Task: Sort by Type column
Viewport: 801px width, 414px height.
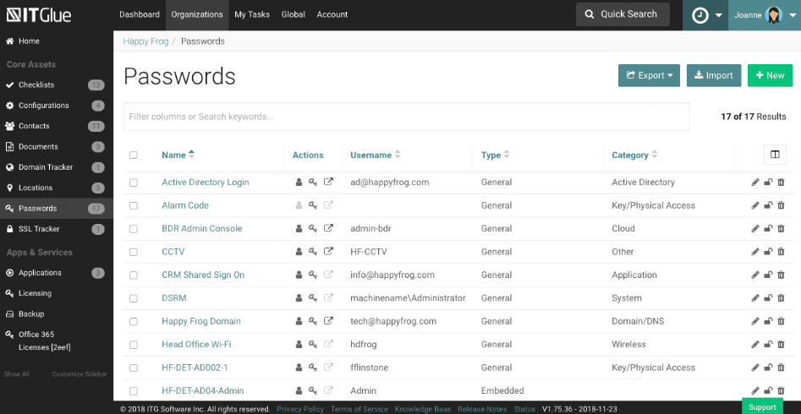Action: coord(495,155)
